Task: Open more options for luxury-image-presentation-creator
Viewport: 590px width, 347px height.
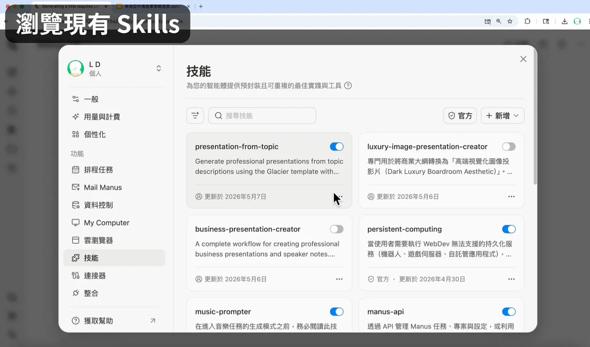Action: point(511,197)
